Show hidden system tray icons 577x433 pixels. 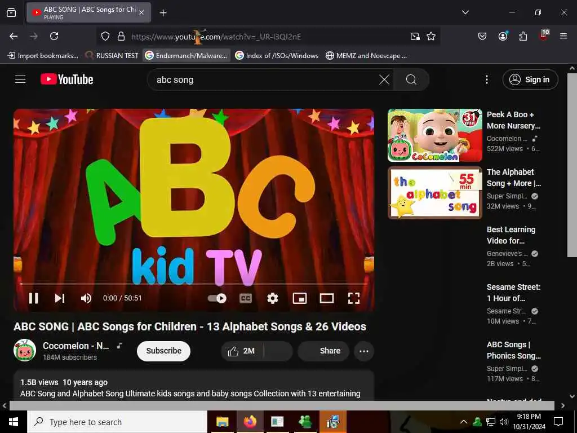pos(464,422)
